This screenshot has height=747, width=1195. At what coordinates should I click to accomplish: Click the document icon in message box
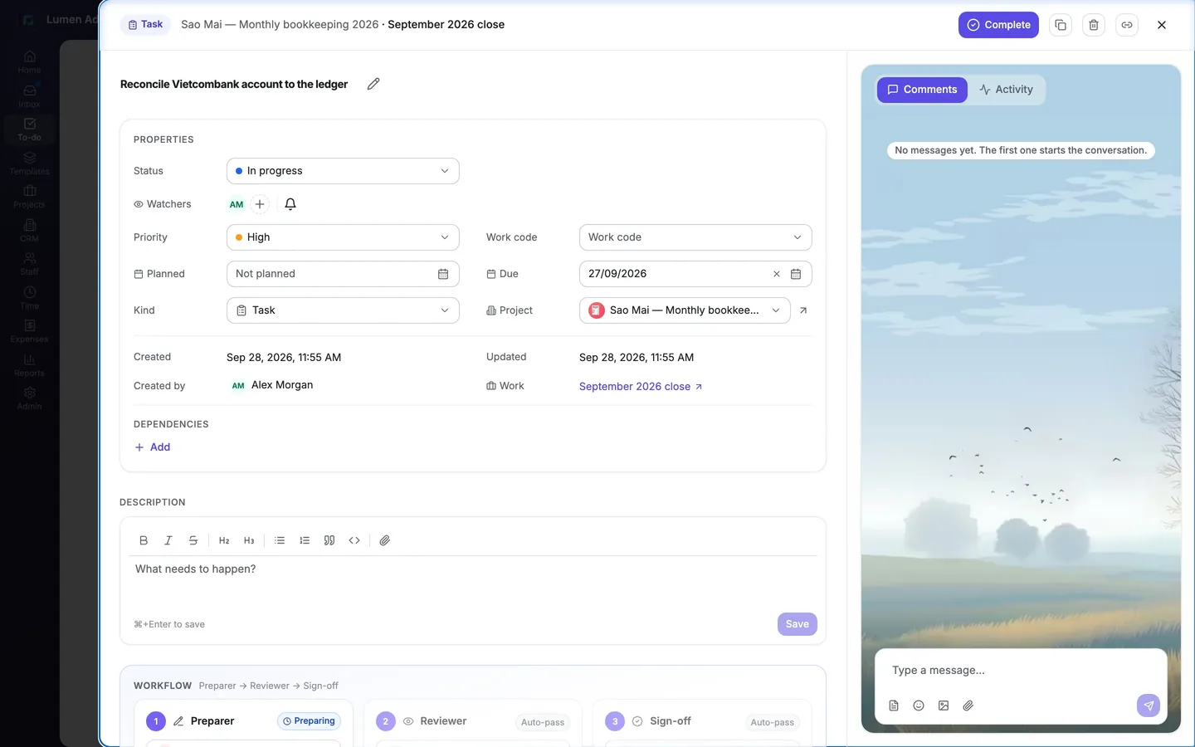894,705
